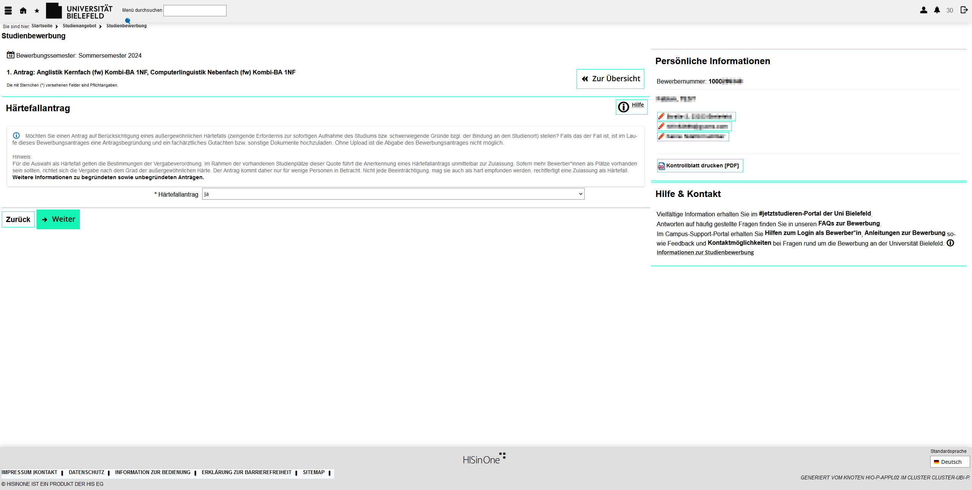The image size is (972, 490).
Task: Open the Hilfe button
Action: point(632,107)
